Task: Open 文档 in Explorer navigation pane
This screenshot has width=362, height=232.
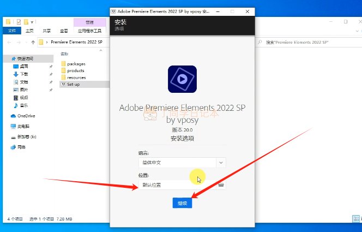Action: click(24, 82)
